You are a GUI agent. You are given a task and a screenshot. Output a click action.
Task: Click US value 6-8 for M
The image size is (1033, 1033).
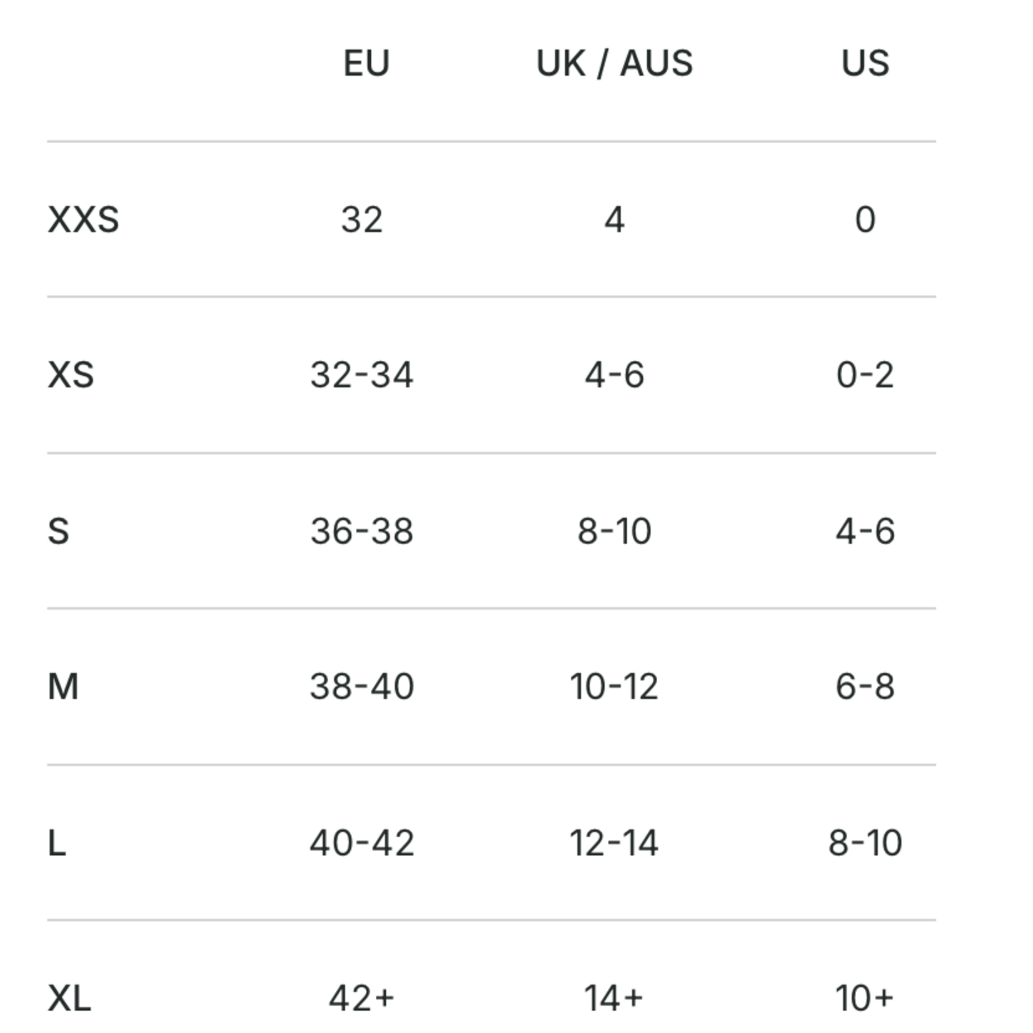click(865, 687)
